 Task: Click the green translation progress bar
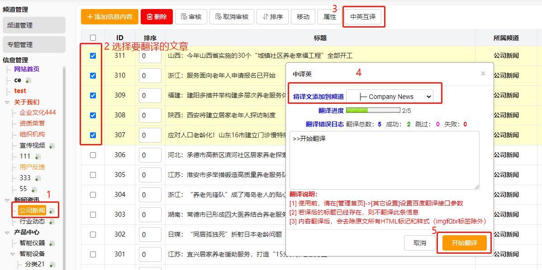[373, 110]
